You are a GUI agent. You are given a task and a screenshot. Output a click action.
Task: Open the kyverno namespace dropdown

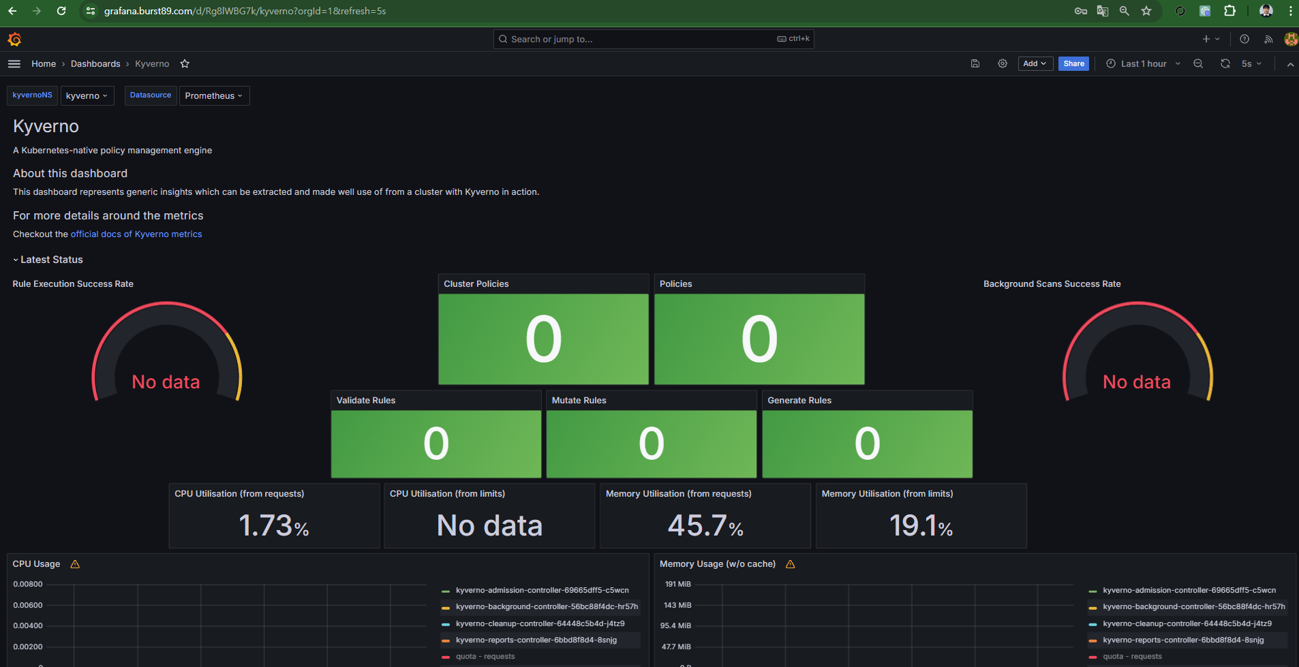point(87,96)
